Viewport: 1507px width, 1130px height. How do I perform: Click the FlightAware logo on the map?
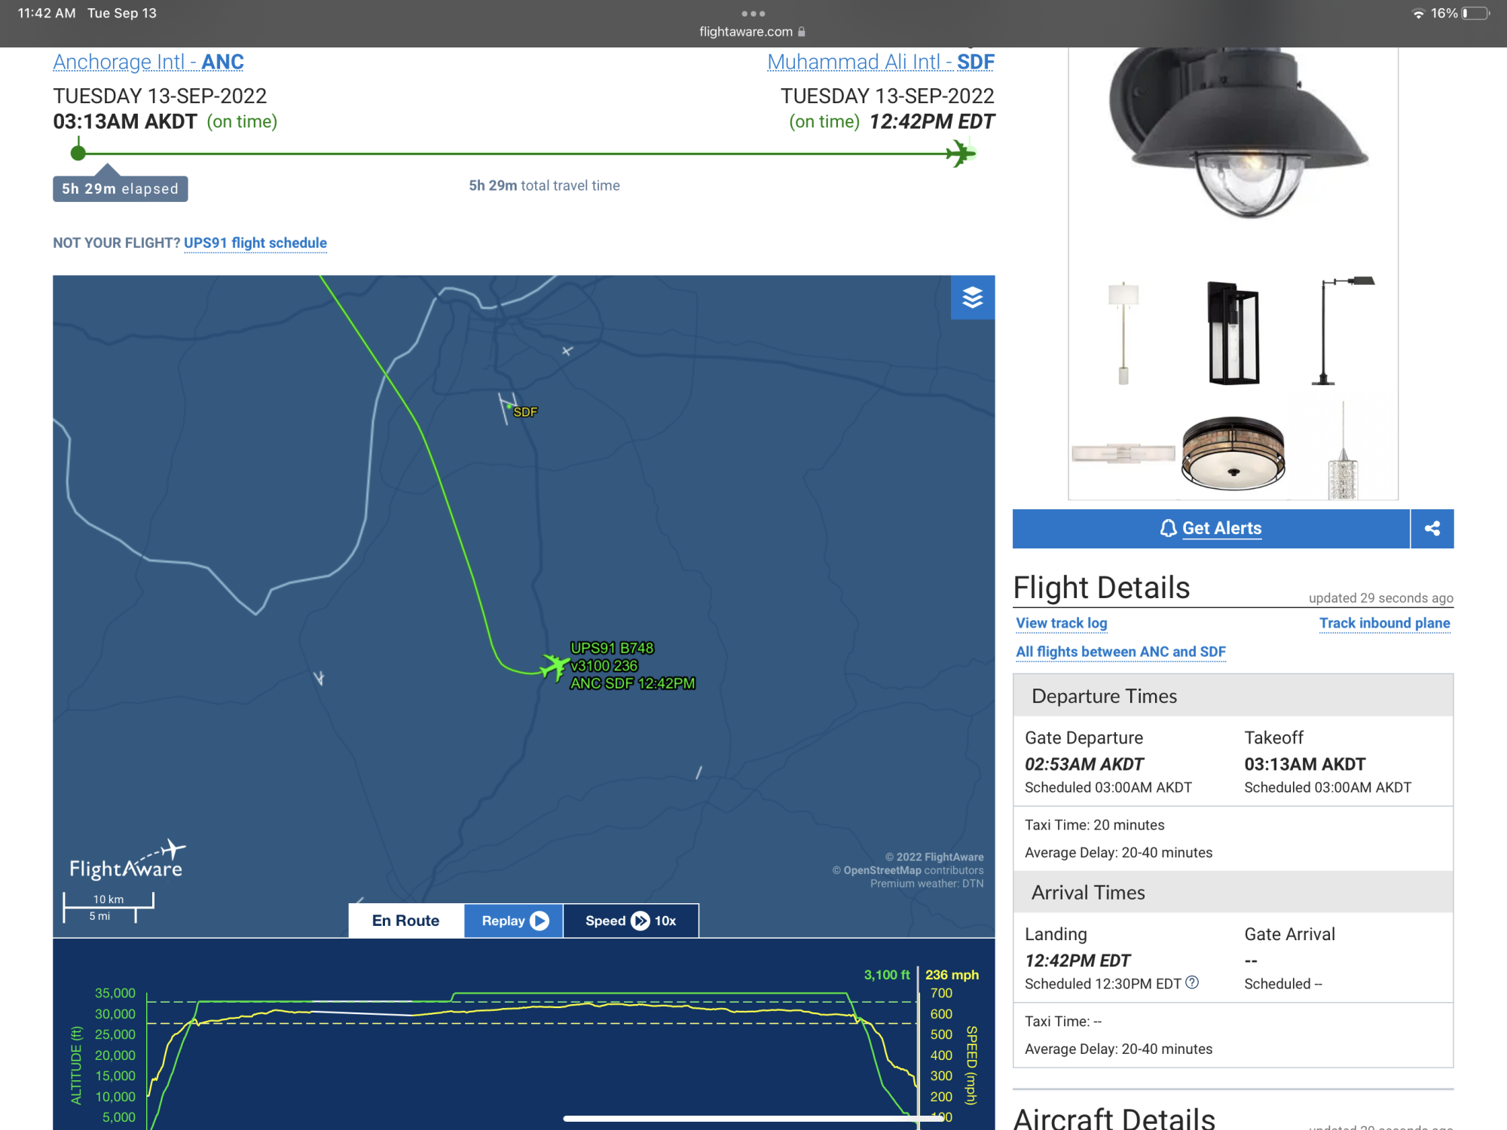[127, 860]
